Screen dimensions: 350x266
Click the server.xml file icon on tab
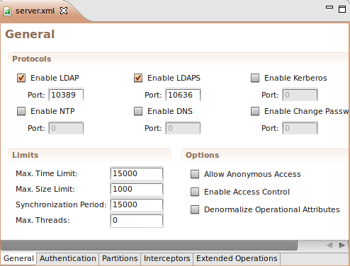click(x=7, y=11)
